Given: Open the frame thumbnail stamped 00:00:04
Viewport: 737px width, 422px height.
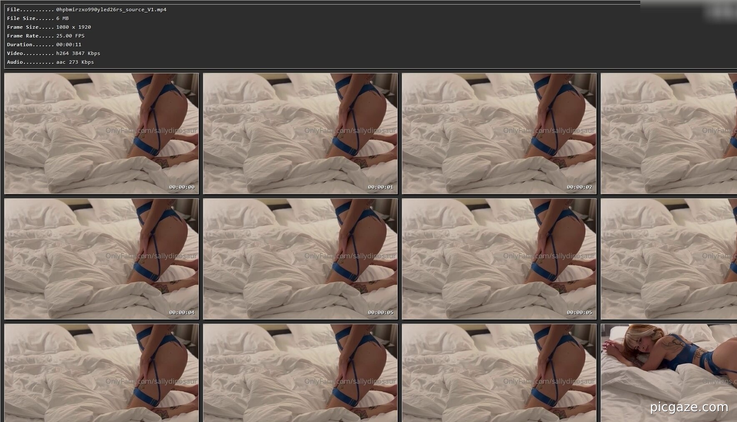Looking at the screenshot, I should [x=101, y=259].
